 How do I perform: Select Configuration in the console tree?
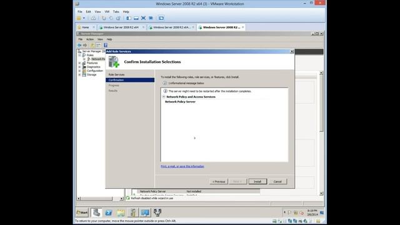(x=95, y=71)
